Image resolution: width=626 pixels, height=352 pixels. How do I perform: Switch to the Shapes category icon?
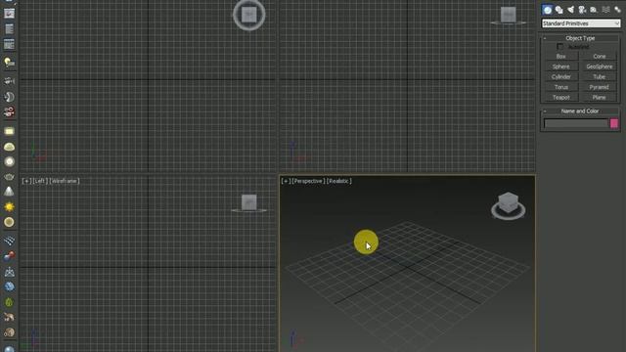point(559,10)
